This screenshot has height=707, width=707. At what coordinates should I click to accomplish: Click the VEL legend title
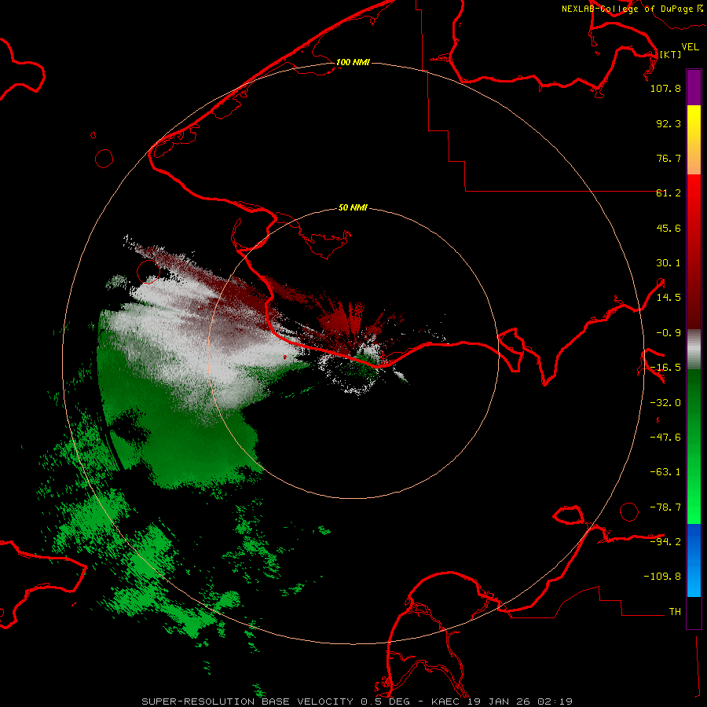click(690, 46)
